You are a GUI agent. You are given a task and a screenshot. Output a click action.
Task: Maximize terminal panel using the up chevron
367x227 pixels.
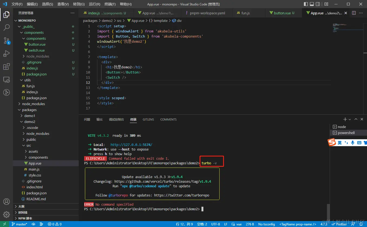(356, 119)
